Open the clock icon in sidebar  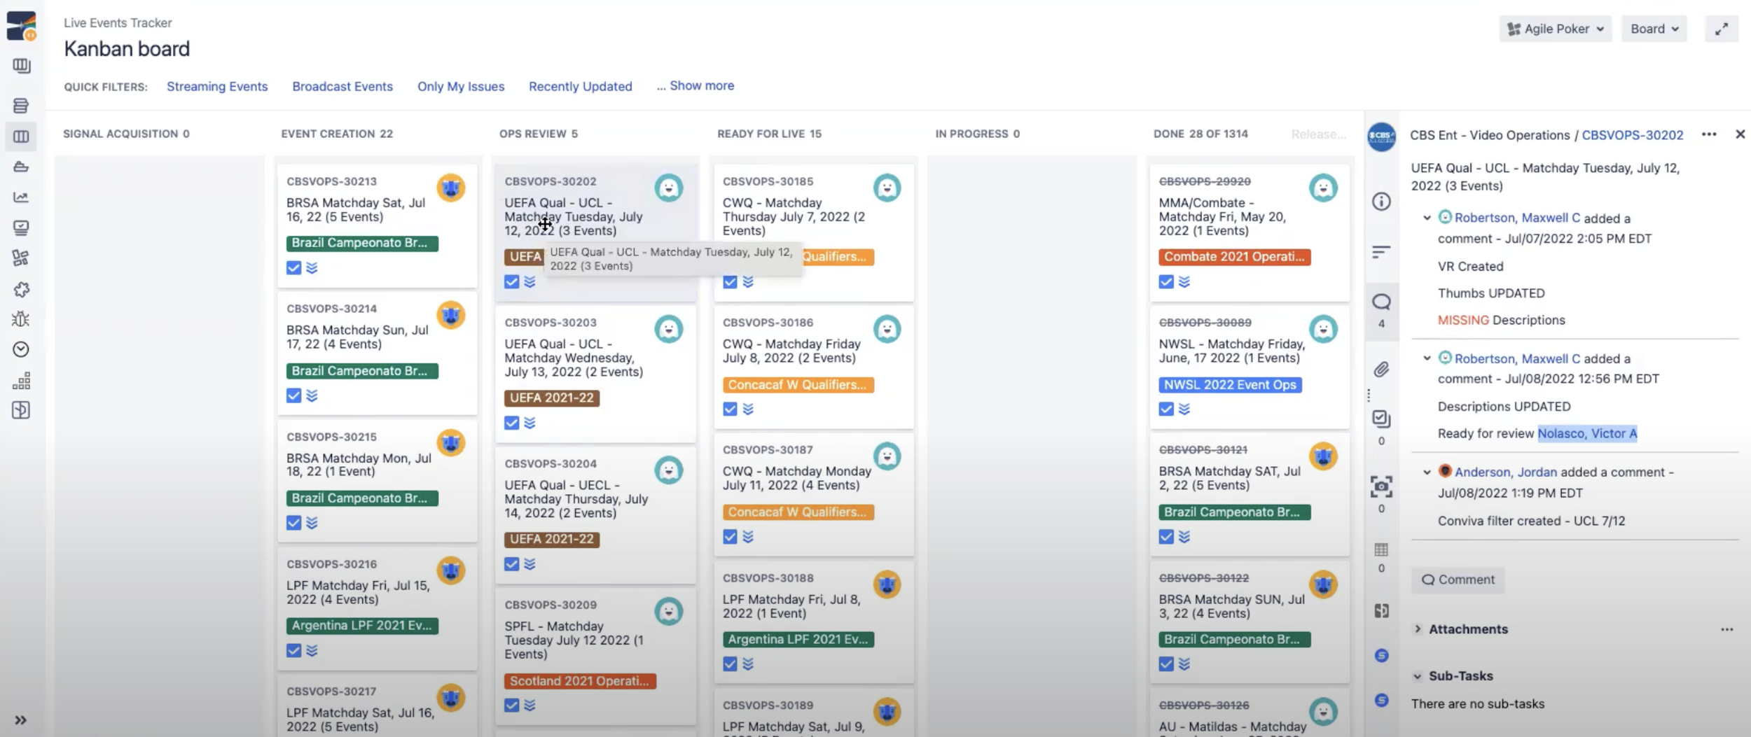[21, 349]
